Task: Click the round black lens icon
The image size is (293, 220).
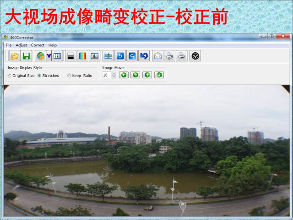Action: coord(195,56)
